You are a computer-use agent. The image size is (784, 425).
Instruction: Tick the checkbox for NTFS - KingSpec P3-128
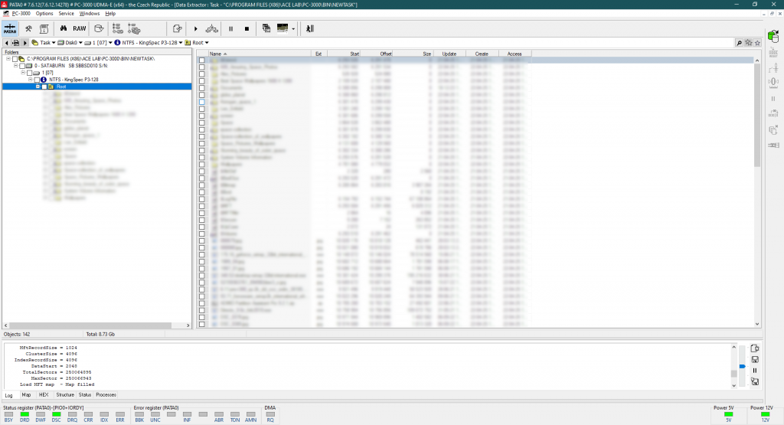point(36,80)
